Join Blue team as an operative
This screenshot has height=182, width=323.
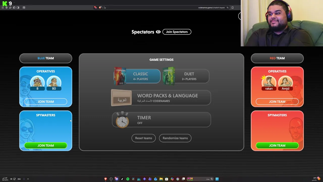point(46,102)
